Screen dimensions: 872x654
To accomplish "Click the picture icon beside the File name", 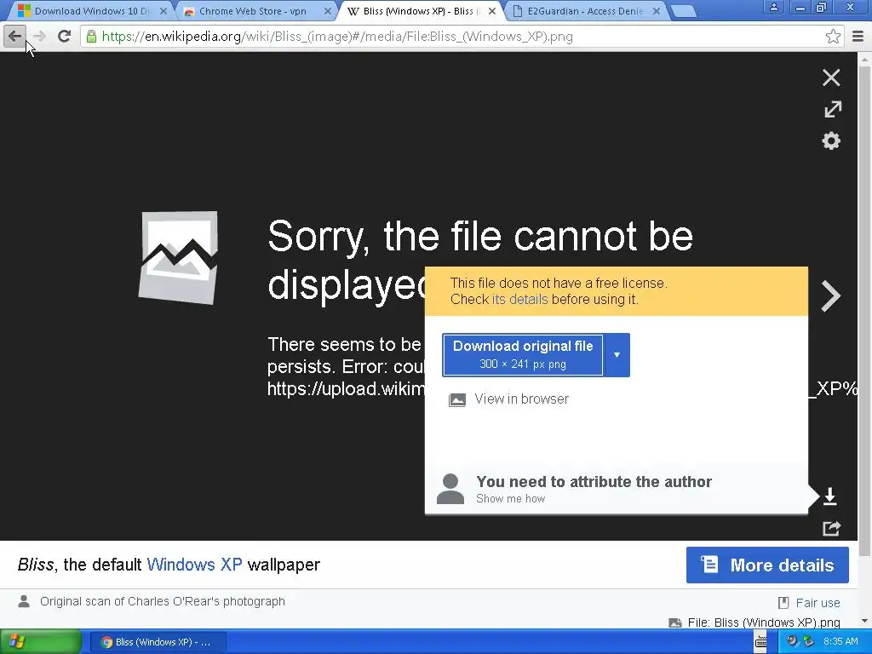I will (674, 622).
